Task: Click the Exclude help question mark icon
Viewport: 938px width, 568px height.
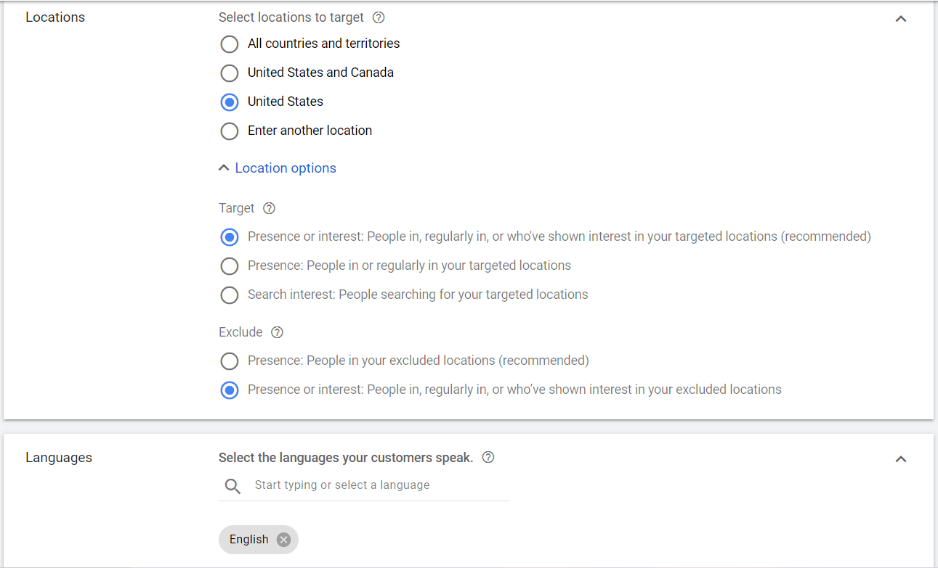Action: [277, 332]
